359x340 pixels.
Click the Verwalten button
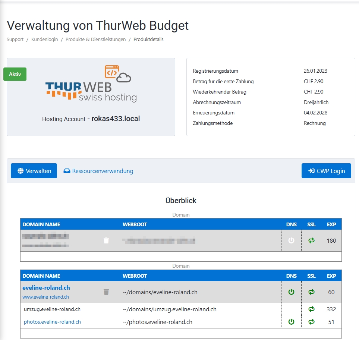pyautogui.click(x=34, y=171)
